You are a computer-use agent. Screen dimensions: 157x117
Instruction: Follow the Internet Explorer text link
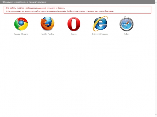pyautogui.click(x=100, y=34)
